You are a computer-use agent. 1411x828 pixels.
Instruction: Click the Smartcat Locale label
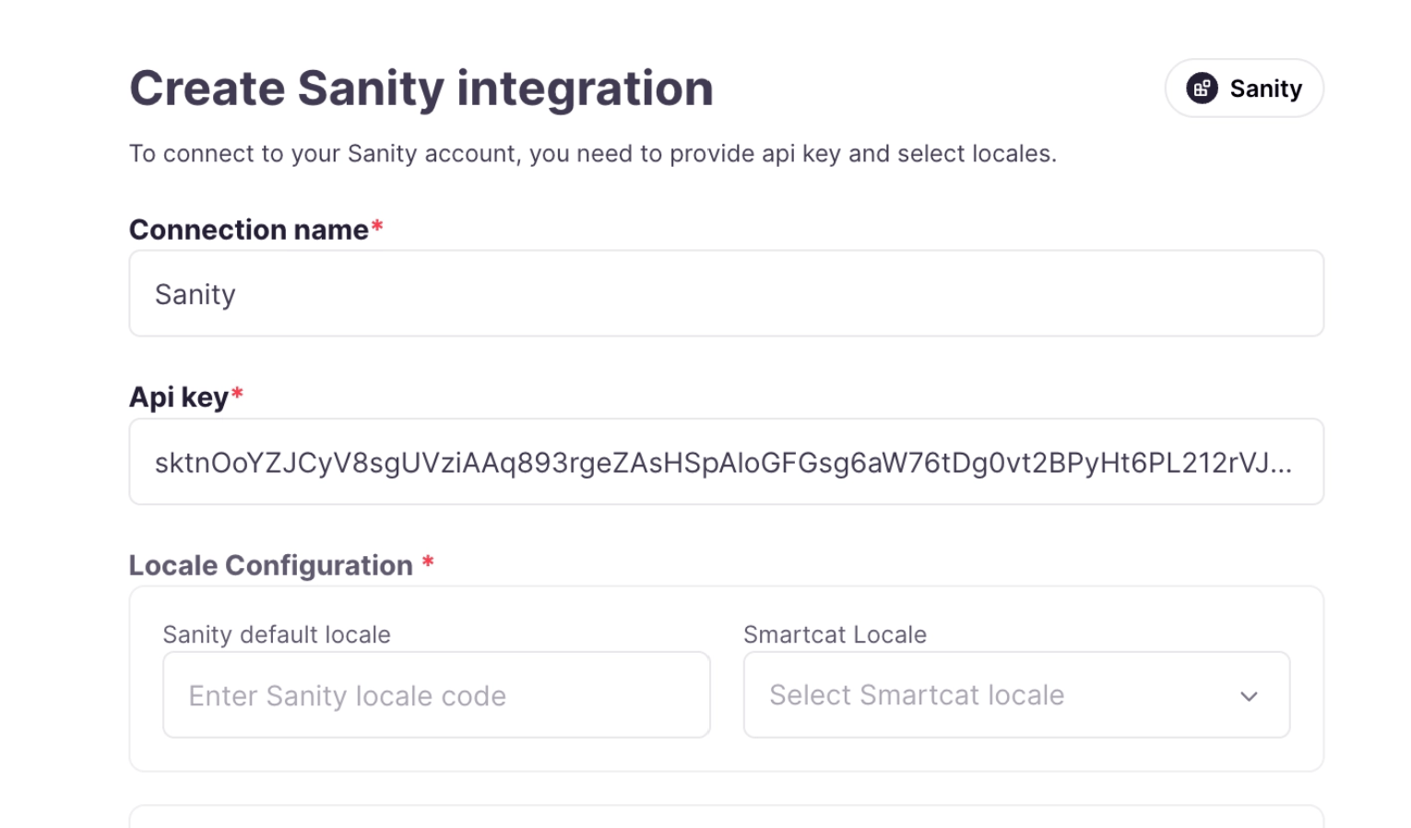[x=835, y=634]
